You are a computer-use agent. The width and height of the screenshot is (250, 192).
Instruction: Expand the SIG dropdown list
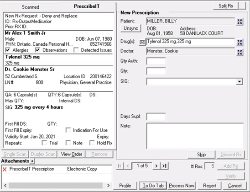[240, 82]
